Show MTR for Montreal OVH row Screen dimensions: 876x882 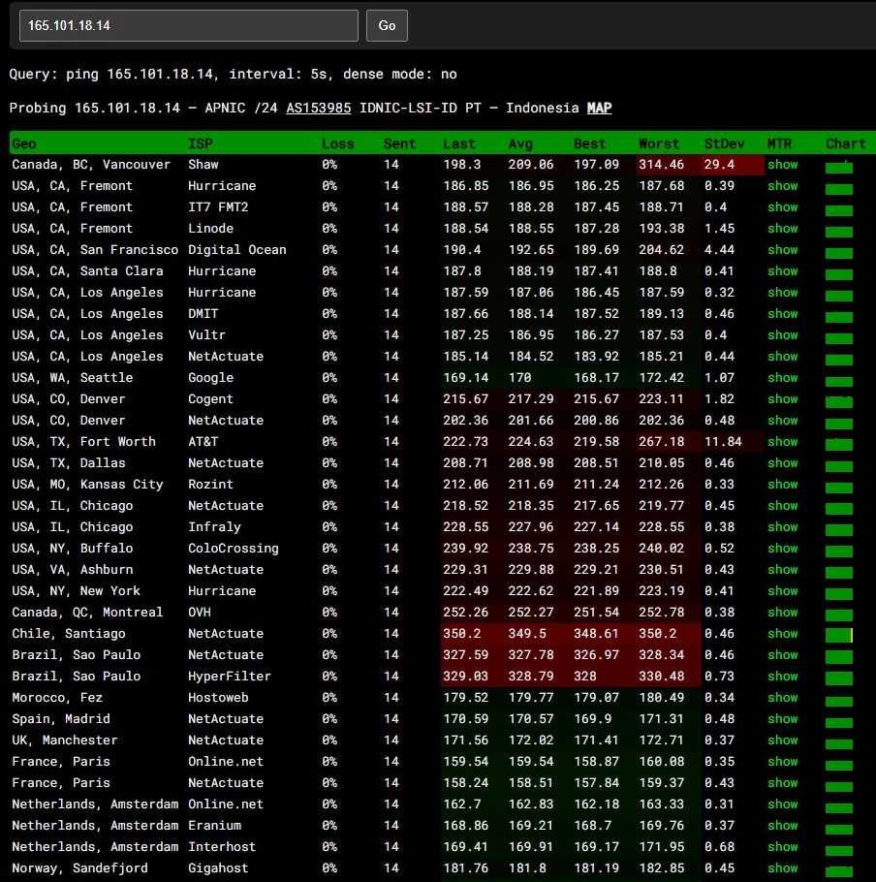[783, 612]
